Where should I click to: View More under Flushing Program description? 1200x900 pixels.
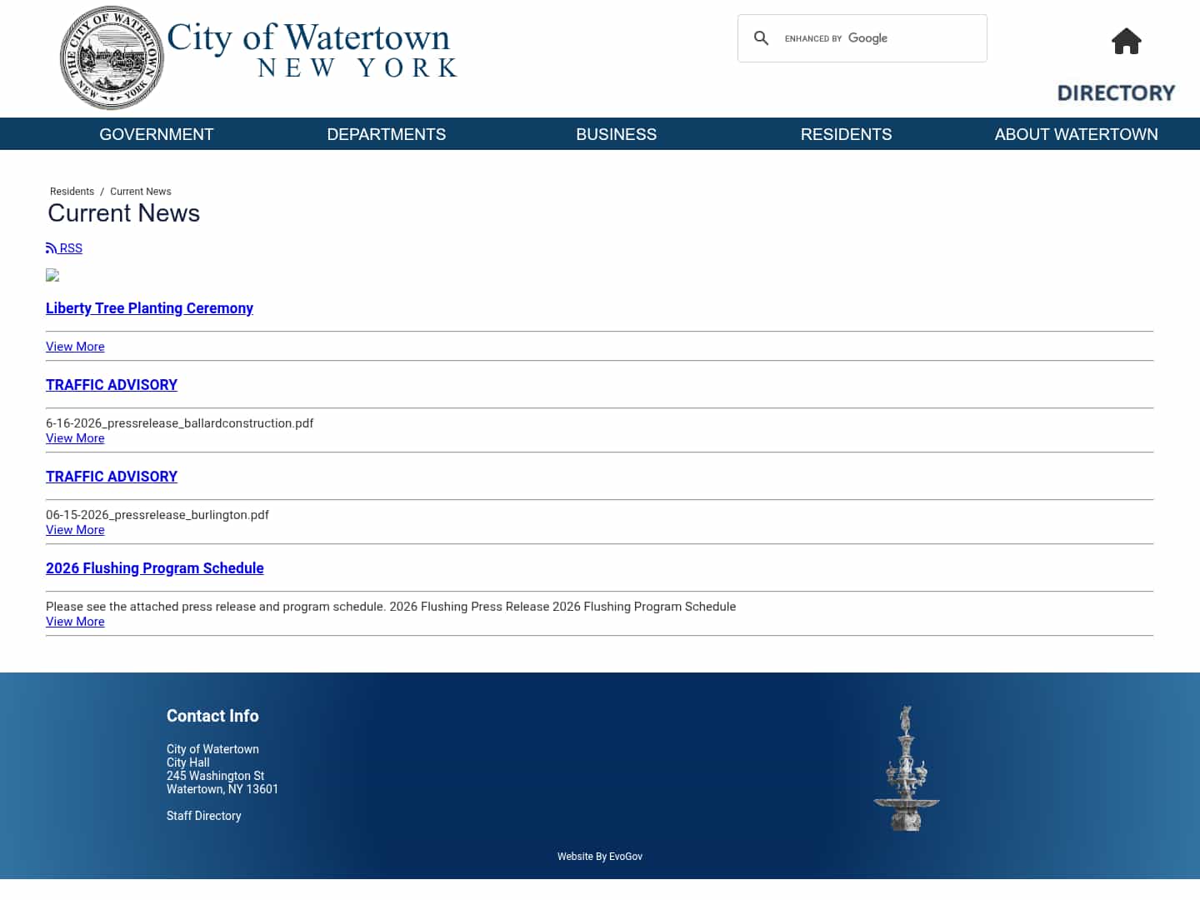click(x=75, y=622)
